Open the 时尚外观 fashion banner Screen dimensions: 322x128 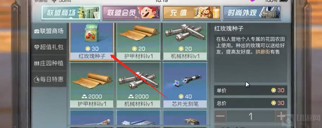point(252,13)
